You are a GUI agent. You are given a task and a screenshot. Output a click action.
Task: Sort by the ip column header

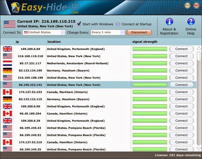pos(17,42)
